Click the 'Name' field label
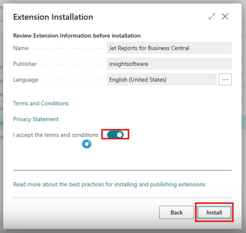Image resolution: width=246 pixels, height=233 pixels. click(21, 48)
